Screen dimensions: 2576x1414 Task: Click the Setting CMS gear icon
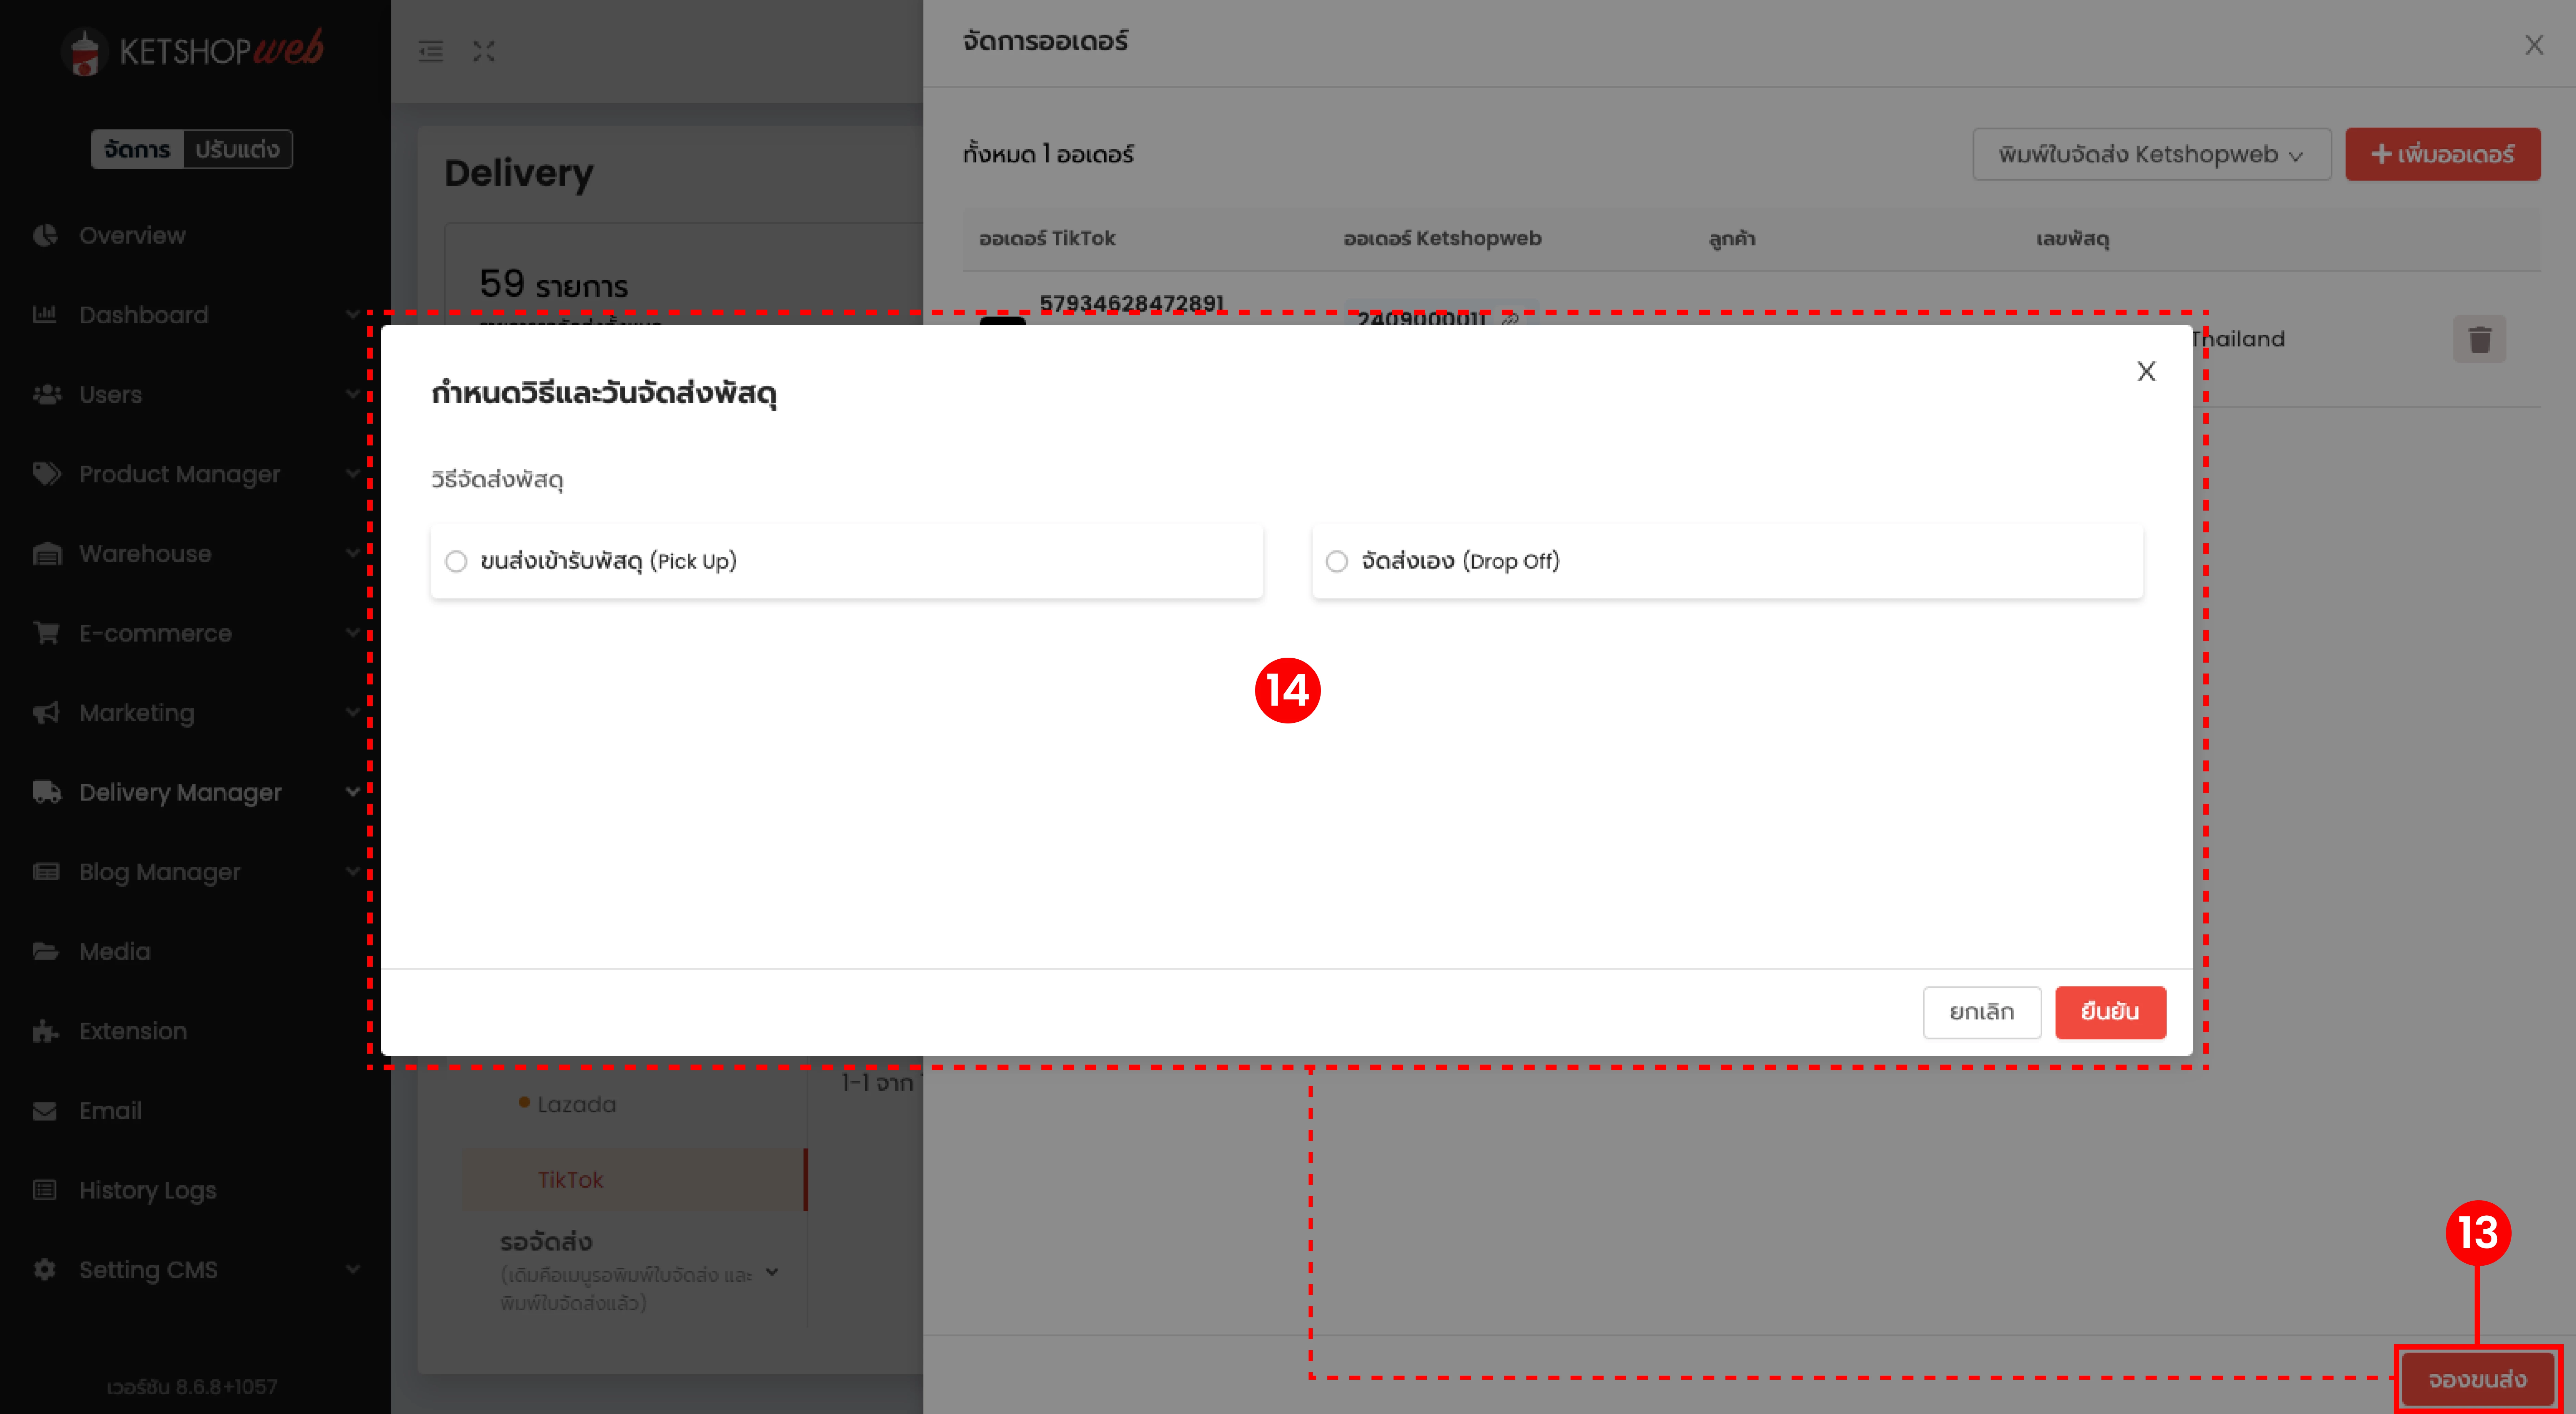pos(45,1270)
